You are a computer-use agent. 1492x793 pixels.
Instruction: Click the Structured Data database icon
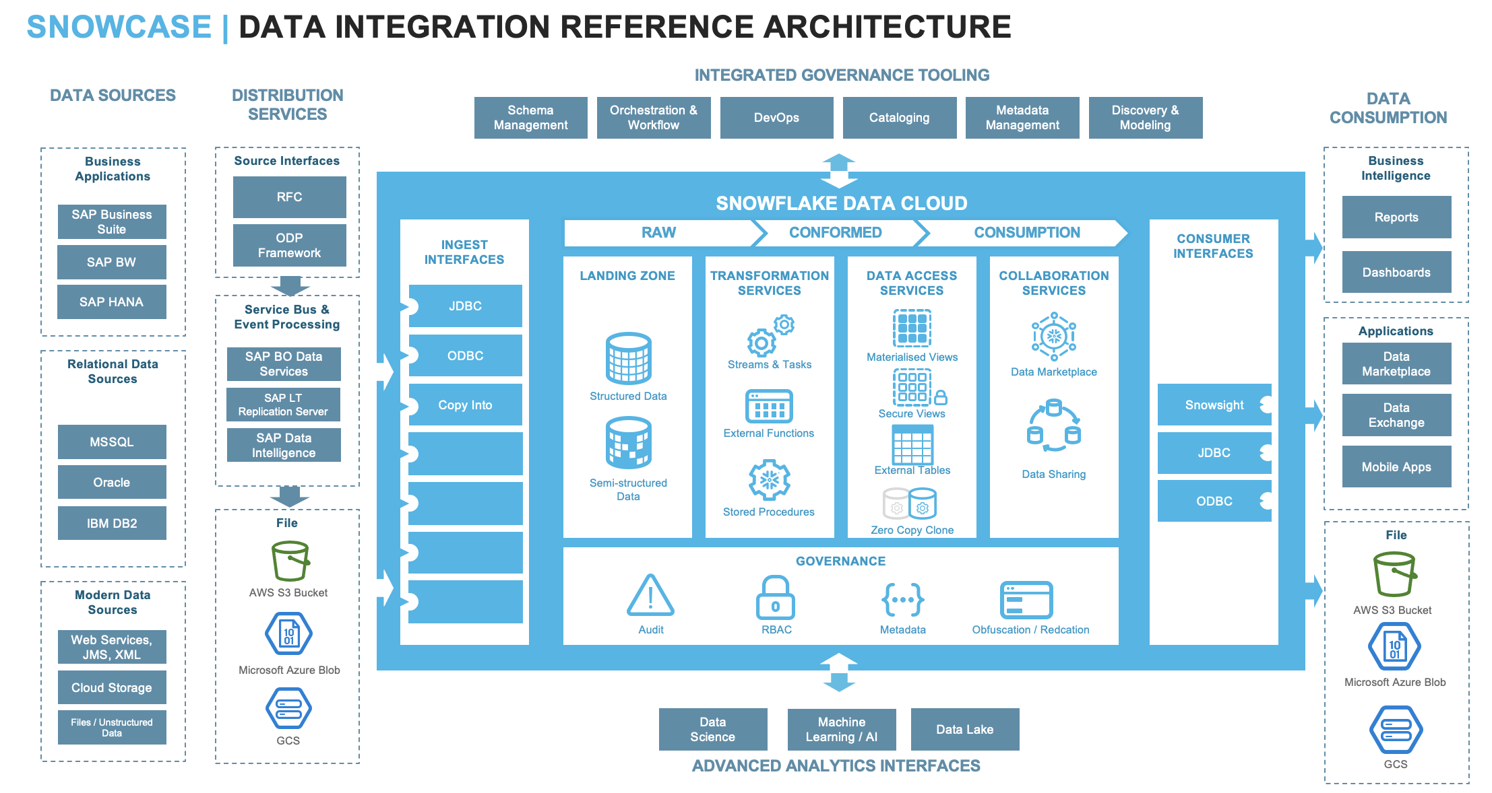(628, 358)
